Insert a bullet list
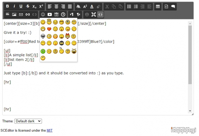 pyautogui.click(x=129, y=6)
